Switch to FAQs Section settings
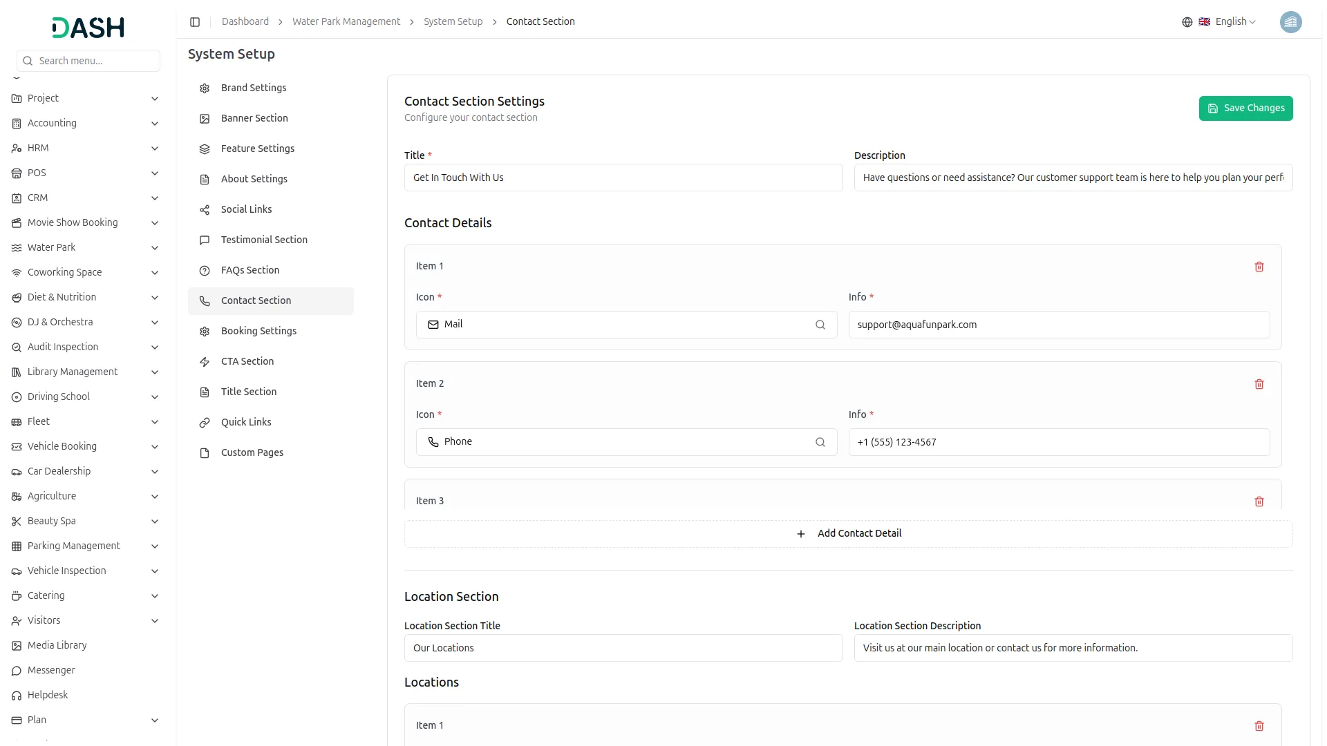The width and height of the screenshot is (1327, 746). 250,270
